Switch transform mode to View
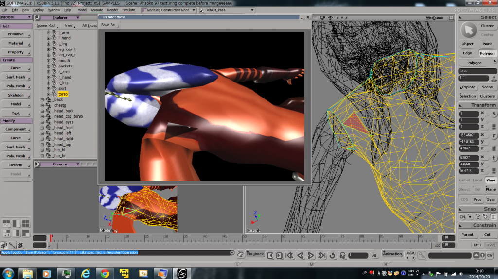498x279 pixels. [490, 180]
